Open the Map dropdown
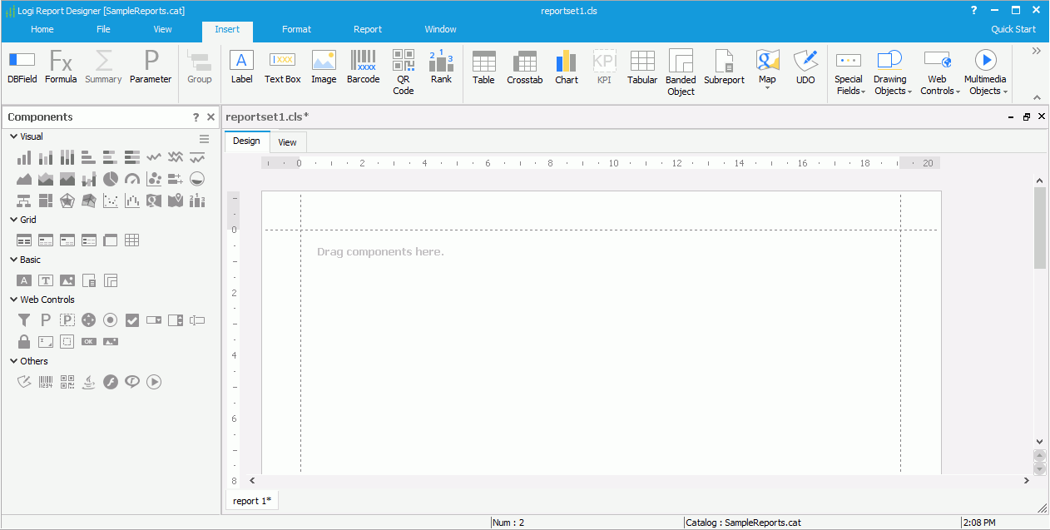 click(767, 87)
